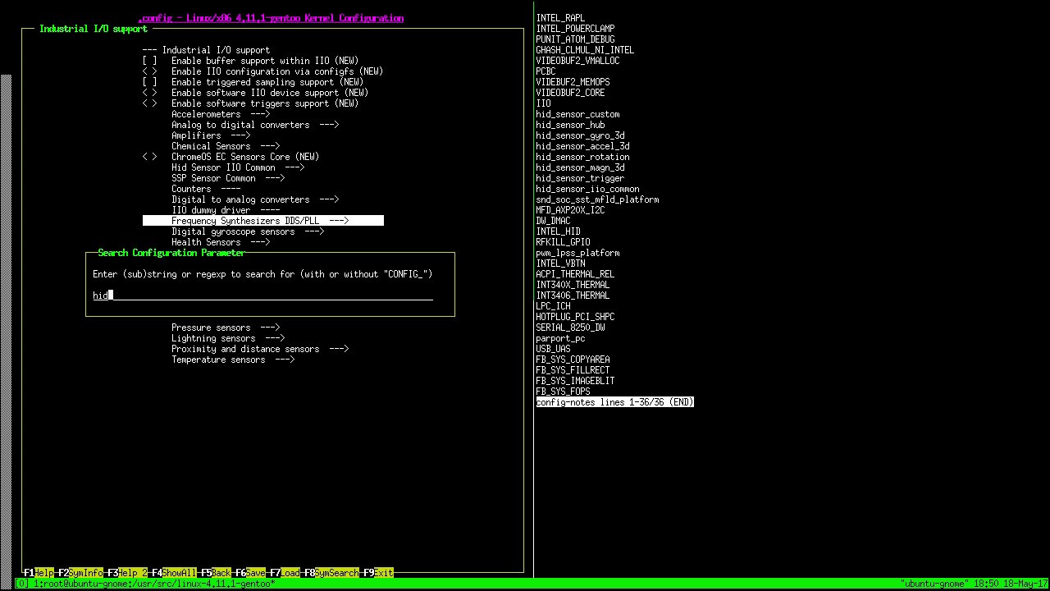The height and width of the screenshot is (591, 1050).
Task: Click GHASH_CLMUL_NI_INTEL entry
Action: (585, 50)
